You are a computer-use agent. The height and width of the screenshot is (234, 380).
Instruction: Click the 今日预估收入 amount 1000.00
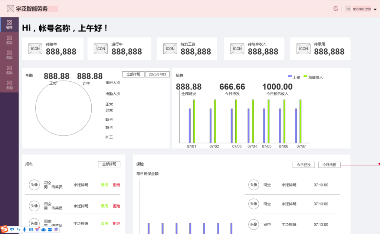coord(277,87)
